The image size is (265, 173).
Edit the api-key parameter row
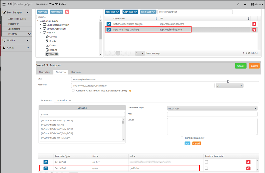[46, 162]
